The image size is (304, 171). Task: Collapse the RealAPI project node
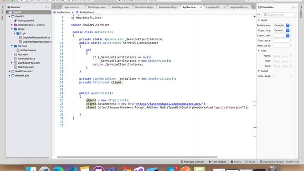coord(9,17)
